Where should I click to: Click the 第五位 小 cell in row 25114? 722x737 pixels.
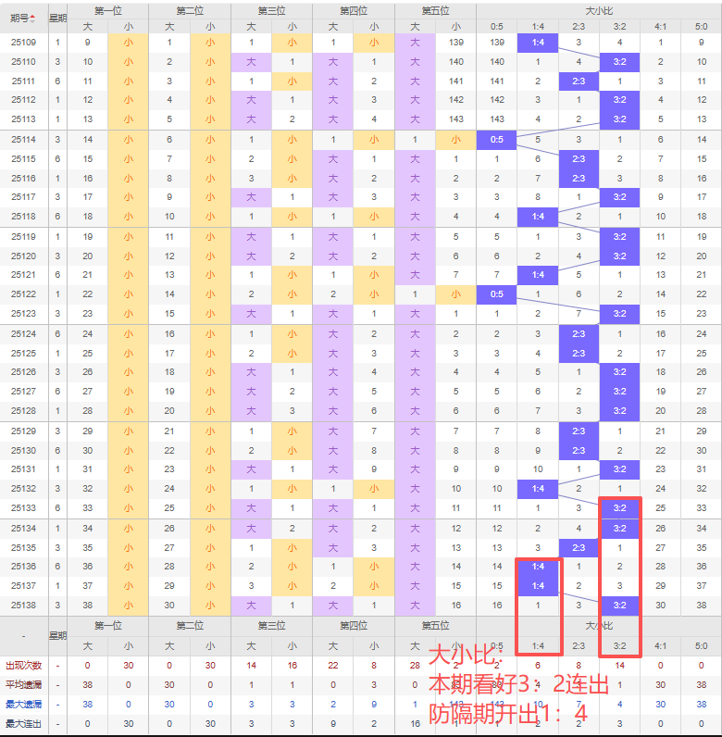pos(456,140)
